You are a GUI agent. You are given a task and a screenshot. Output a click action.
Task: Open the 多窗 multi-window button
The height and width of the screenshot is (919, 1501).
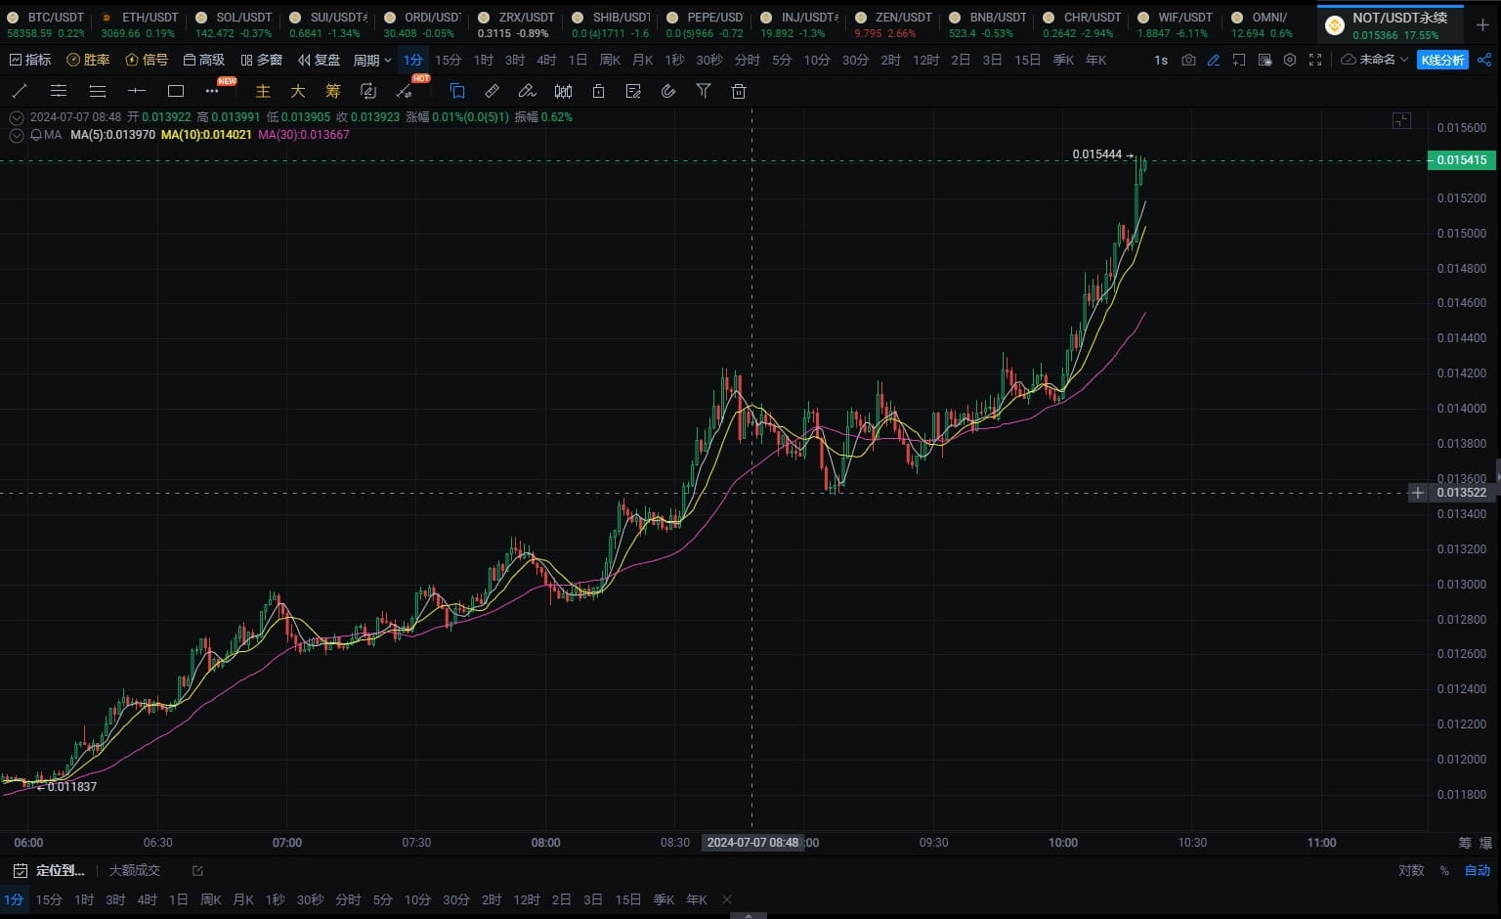click(x=262, y=60)
